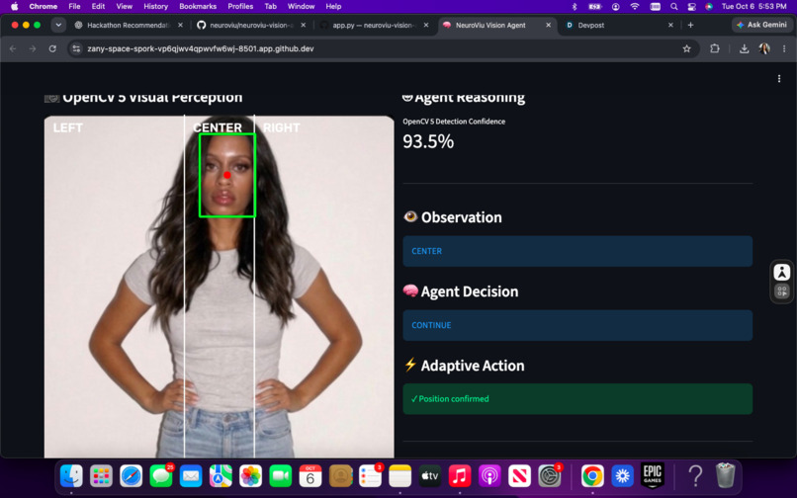Open Calendar from the dock

click(310, 476)
